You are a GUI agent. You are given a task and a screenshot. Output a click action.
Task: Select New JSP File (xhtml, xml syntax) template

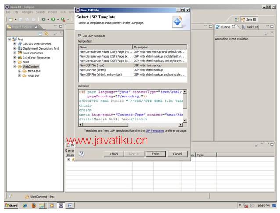click(133, 75)
